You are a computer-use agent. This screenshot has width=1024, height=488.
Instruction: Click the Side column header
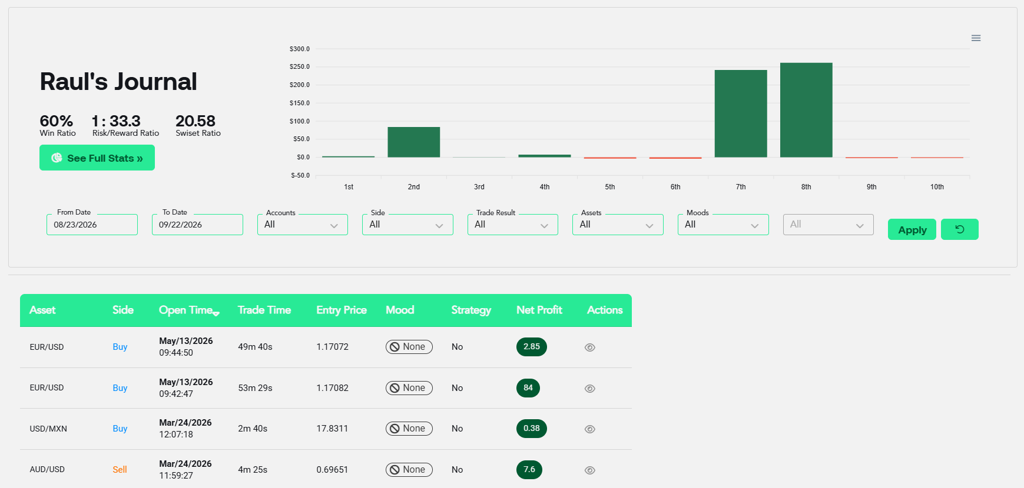tap(123, 310)
